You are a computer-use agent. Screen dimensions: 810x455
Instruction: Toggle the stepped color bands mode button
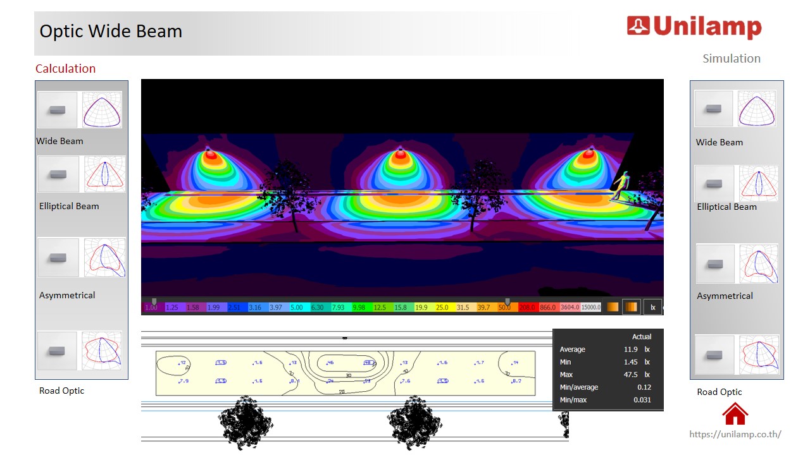pyautogui.click(x=631, y=307)
